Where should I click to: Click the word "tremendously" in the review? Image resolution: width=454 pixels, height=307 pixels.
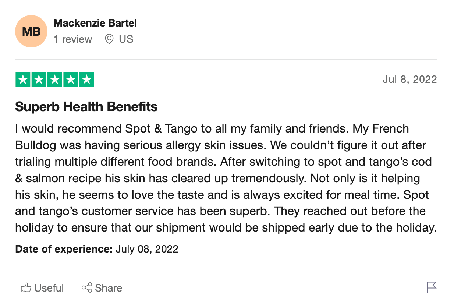(x=269, y=179)
